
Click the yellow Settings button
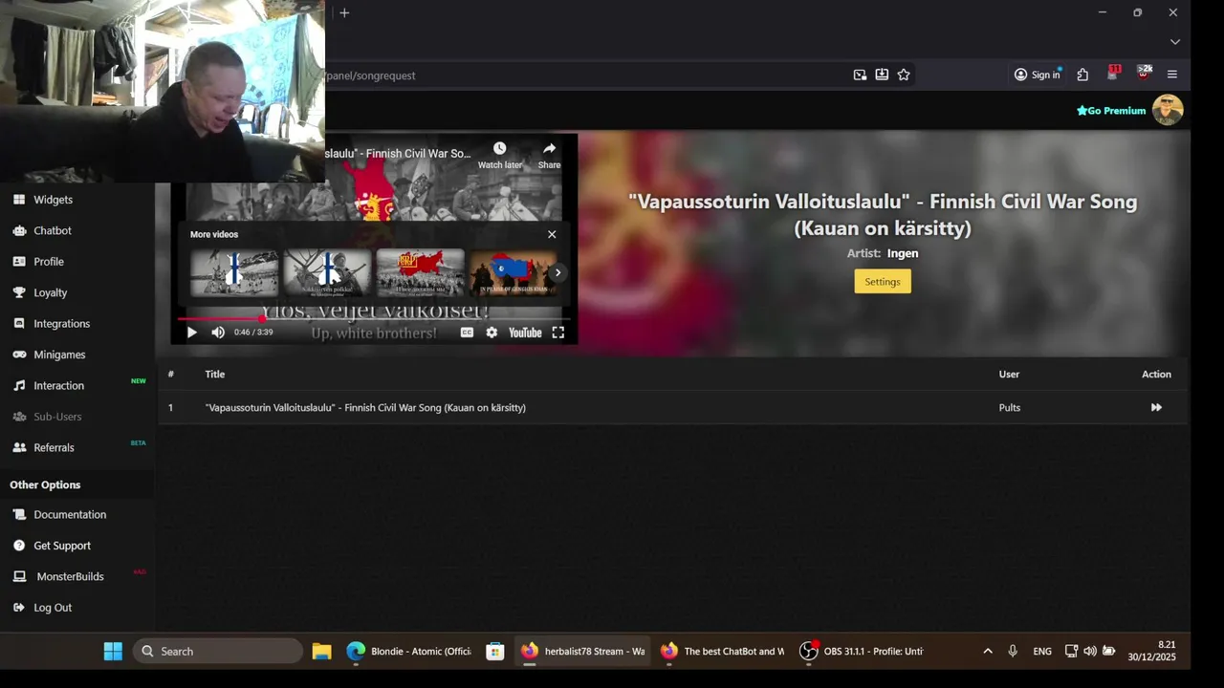pyautogui.click(x=883, y=281)
